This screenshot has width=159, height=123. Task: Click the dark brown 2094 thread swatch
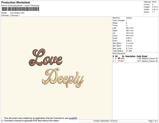click(x=119, y=58)
